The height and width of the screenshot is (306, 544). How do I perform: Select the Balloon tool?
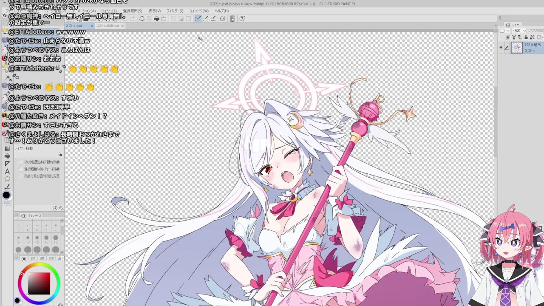point(8,178)
